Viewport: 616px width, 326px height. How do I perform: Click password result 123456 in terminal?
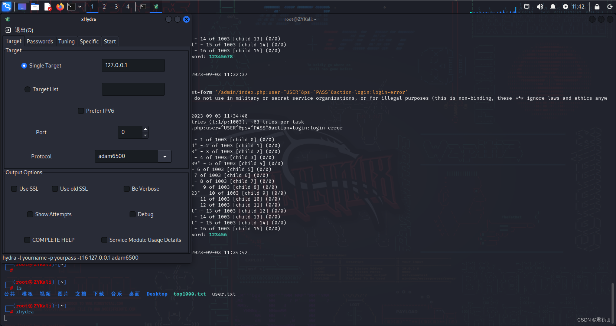tap(218, 235)
